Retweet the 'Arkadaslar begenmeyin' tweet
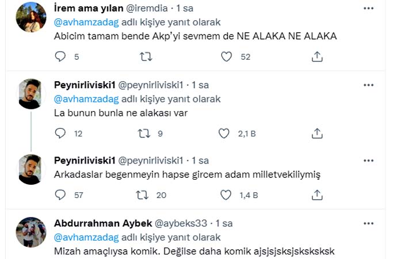Screen dimensions: 397x259 pyautogui.click(x=146, y=195)
